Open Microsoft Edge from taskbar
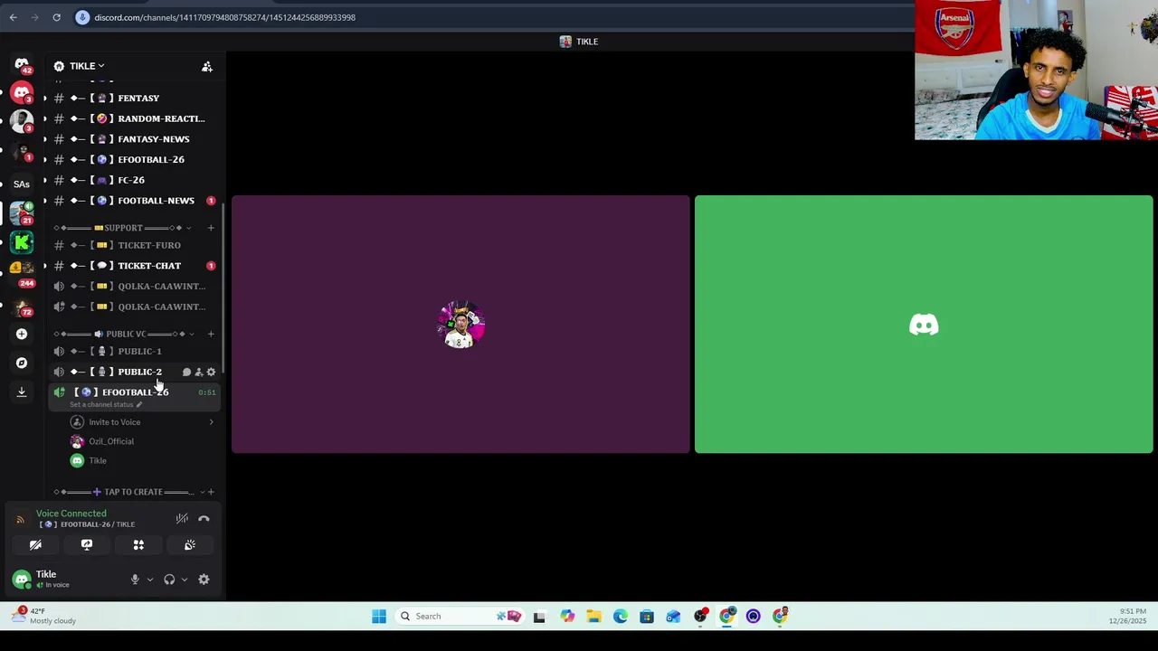Image resolution: width=1158 pixels, height=651 pixels. point(620,617)
